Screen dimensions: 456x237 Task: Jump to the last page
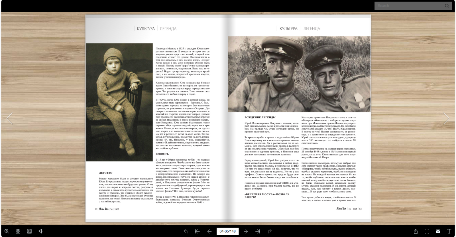[258, 231]
